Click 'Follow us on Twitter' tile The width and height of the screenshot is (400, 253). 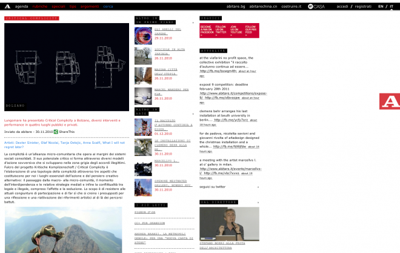[221, 30]
